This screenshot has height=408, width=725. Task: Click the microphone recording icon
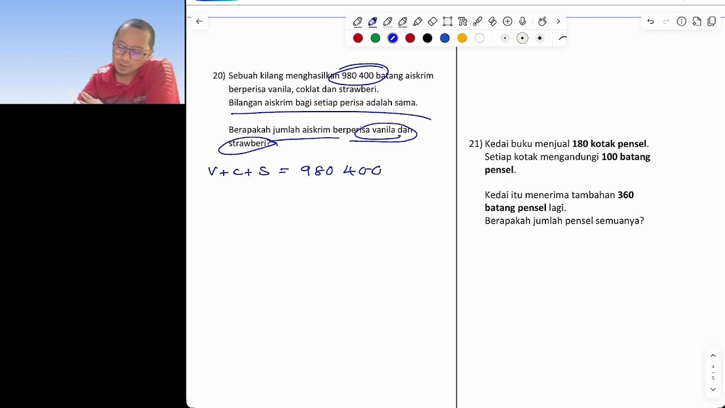(522, 22)
